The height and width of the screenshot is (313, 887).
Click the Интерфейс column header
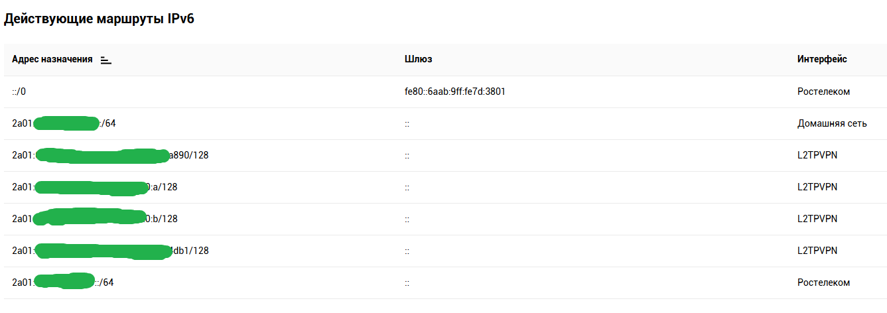pos(822,60)
